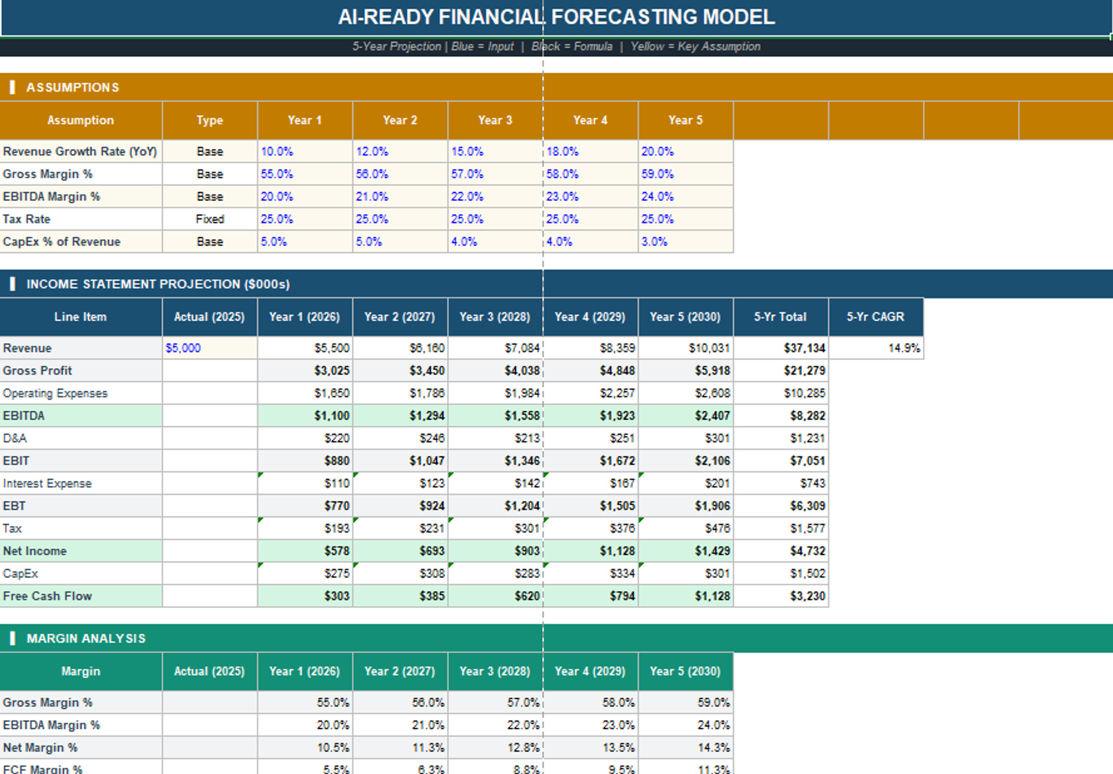This screenshot has height=774, width=1113.
Task: Select Year 3 EBITDA Margin 22.0% in Margin Analysis
Action: click(495, 725)
